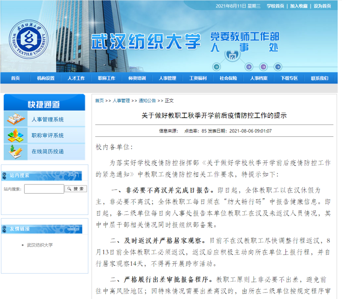The height and width of the screenshot is (299, 342).
Task: Click the 在线简历投递 pencil icon
Action: pos(15,152)
